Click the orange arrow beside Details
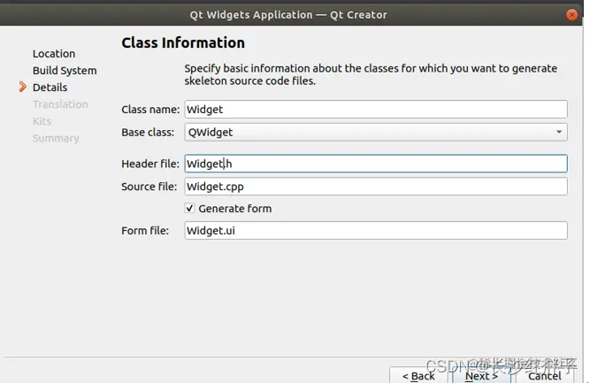The width and height of the screenshot is (590, 383). 23,87
